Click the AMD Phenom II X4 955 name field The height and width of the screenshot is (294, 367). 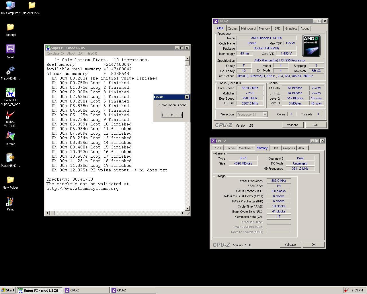266,38
